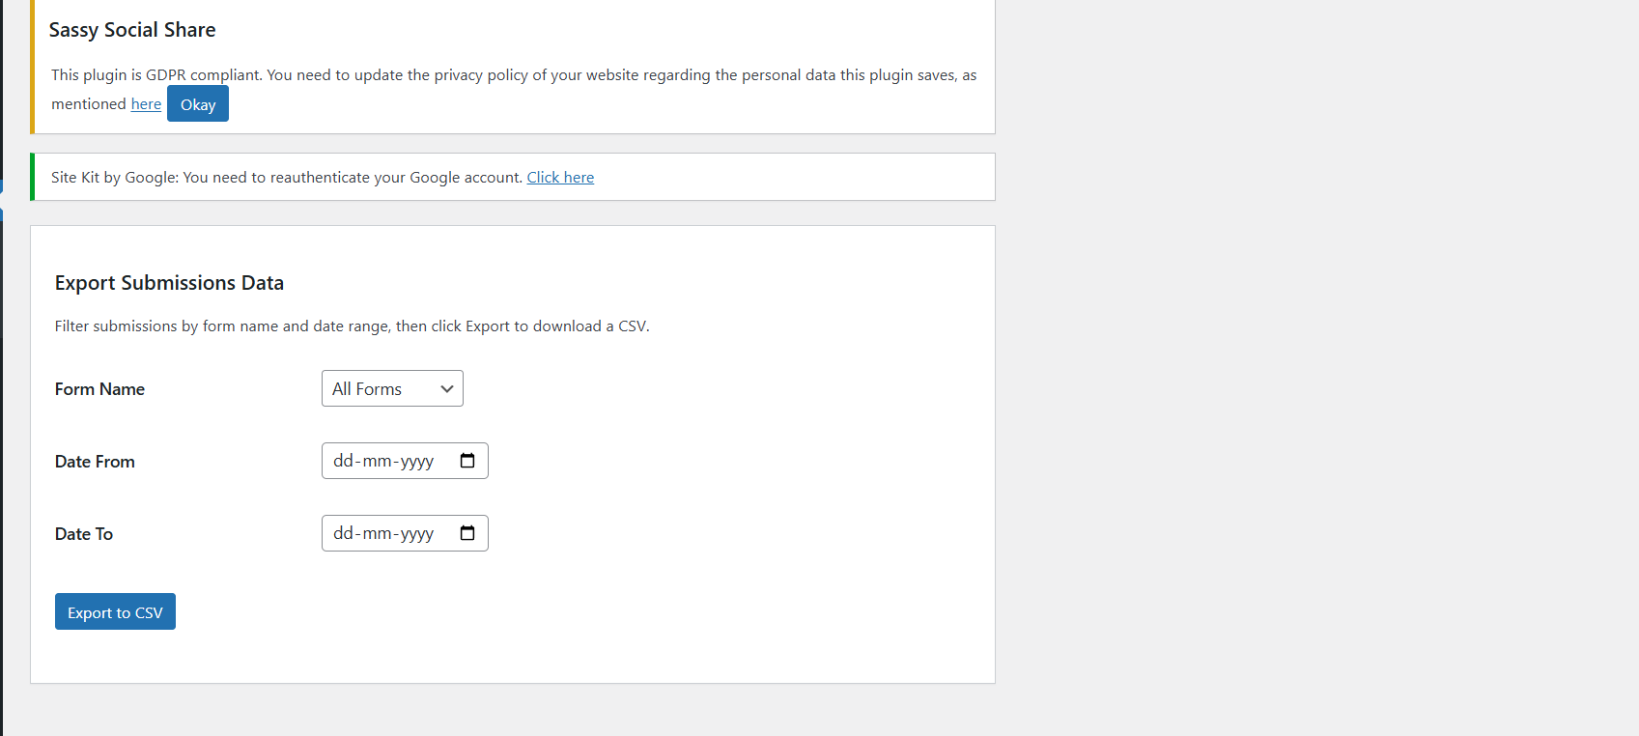
Task: Click the Okay button in Sassy notice
Action: (198, 104)
